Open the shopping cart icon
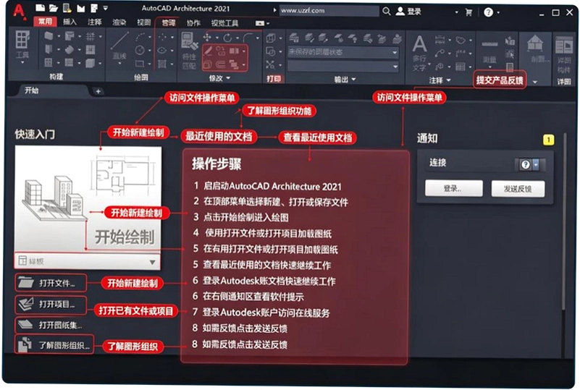The height and width of the screenshot is (390, 580). click(468, 12)
